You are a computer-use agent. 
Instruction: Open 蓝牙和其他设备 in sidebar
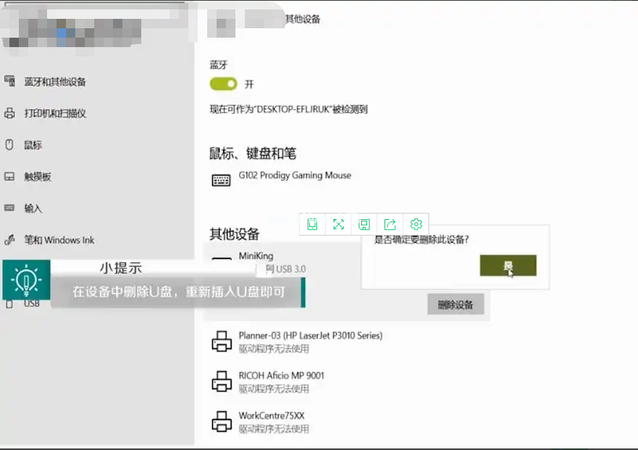click(x=55, y=82)
